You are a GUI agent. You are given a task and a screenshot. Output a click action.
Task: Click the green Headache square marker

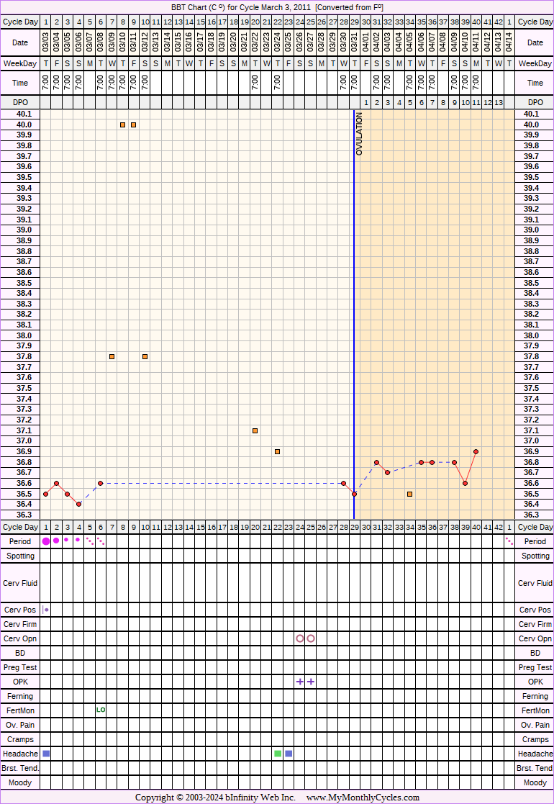coord(278,754)
